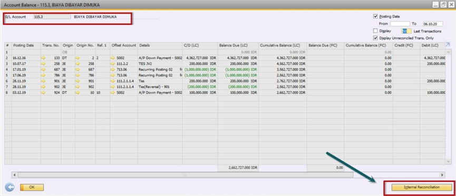This screenshot has width=456, height=196.
Task: Click link arrow for transaction 901
Action: tap(44, 81)
